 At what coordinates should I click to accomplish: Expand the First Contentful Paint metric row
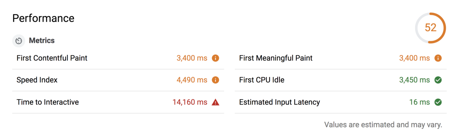tap(118, 58)
